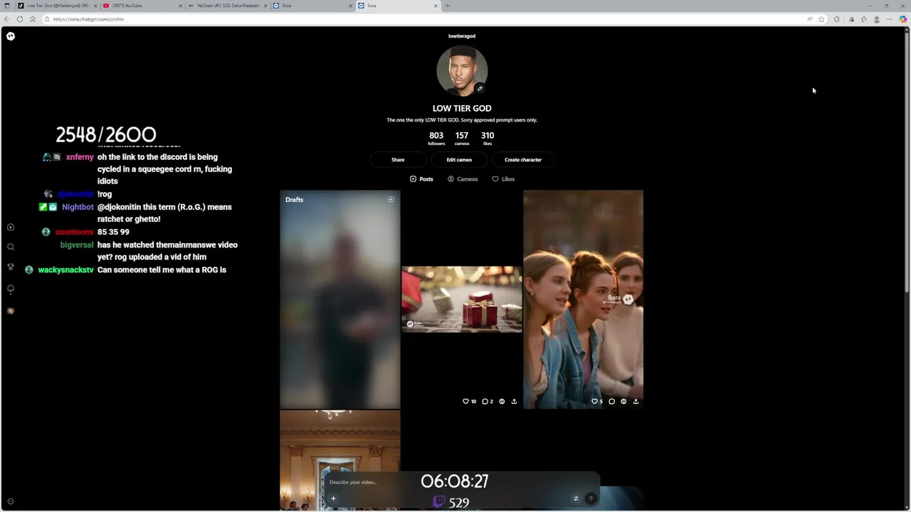The height and width of the screenshot is (512, 911).
Task: Click the browser back button
Action: 7,19
